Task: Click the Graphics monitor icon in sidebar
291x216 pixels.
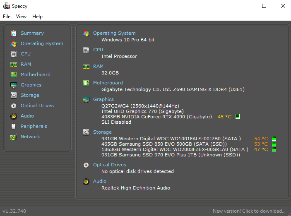Action: point(14,85)
